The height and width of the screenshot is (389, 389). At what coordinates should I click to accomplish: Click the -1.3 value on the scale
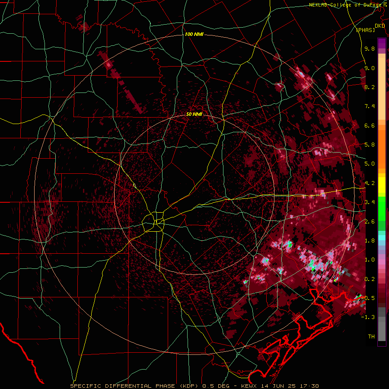(x=368, y=317)
